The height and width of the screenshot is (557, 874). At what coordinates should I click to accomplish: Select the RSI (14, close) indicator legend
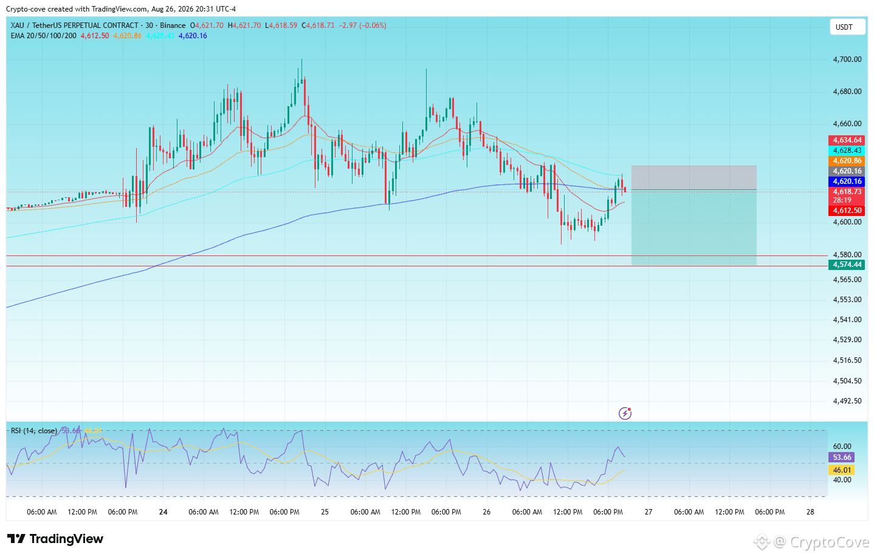[x=34, y=431]
